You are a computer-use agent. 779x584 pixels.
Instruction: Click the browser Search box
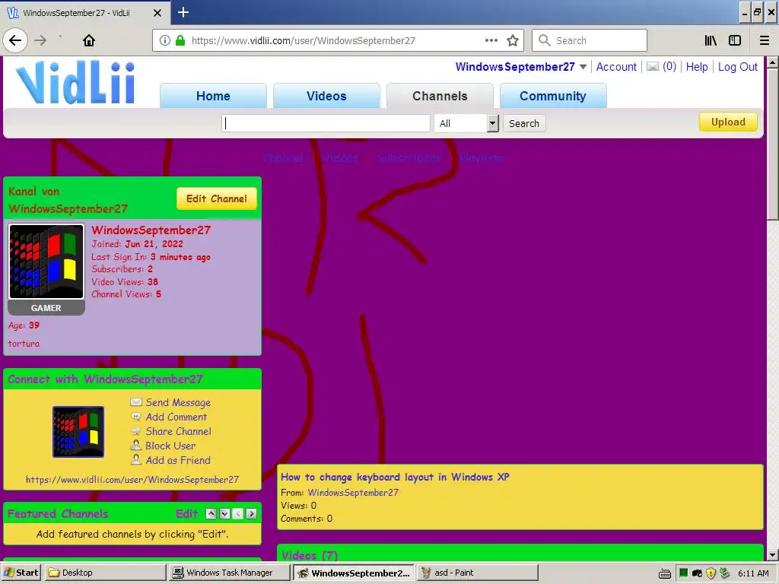590,40
